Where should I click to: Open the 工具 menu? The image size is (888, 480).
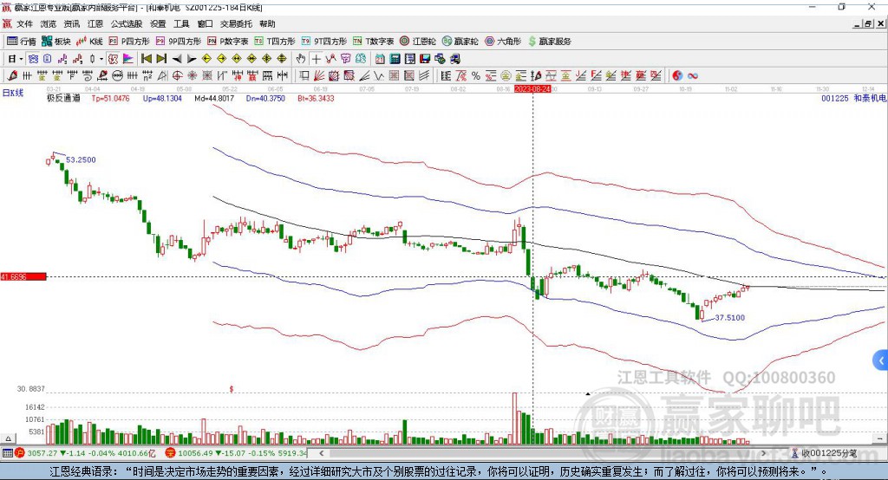(181, 23)
